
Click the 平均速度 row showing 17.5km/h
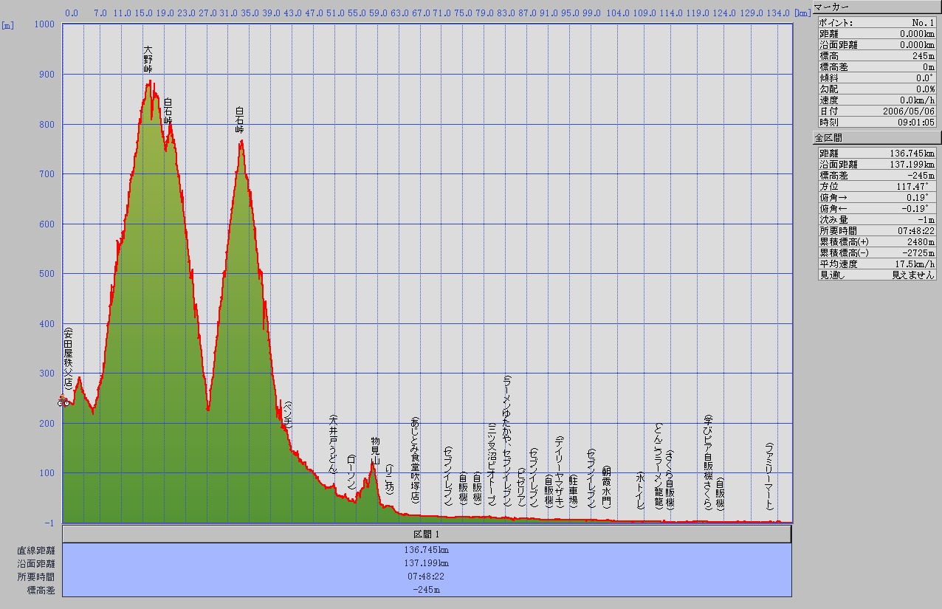[x=877, y=264]
